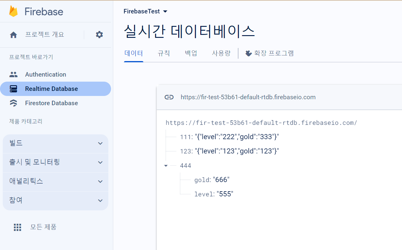Collapse the 444 node arrow
This screenshot has width=402, height=250.
click(x=166, y=166)
